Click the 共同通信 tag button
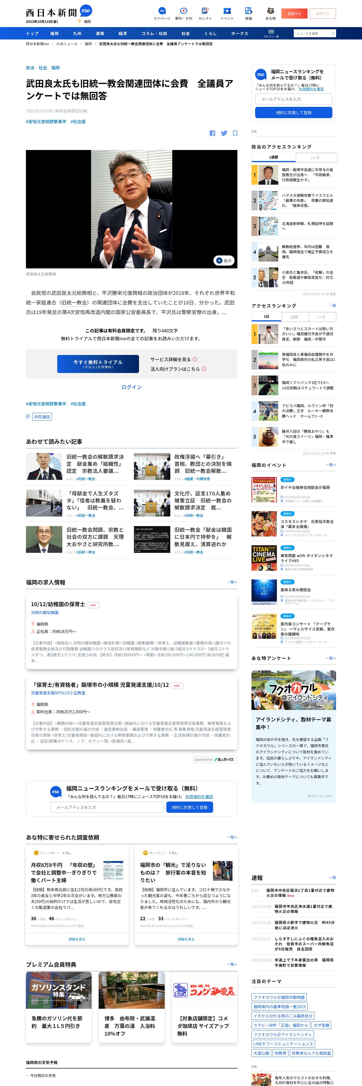362x1086 pixels. point(42,416)
